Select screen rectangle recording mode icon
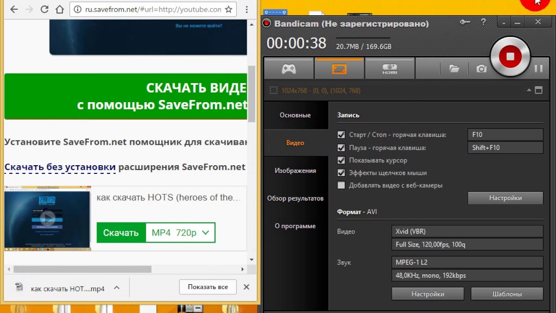 (339, 69)
